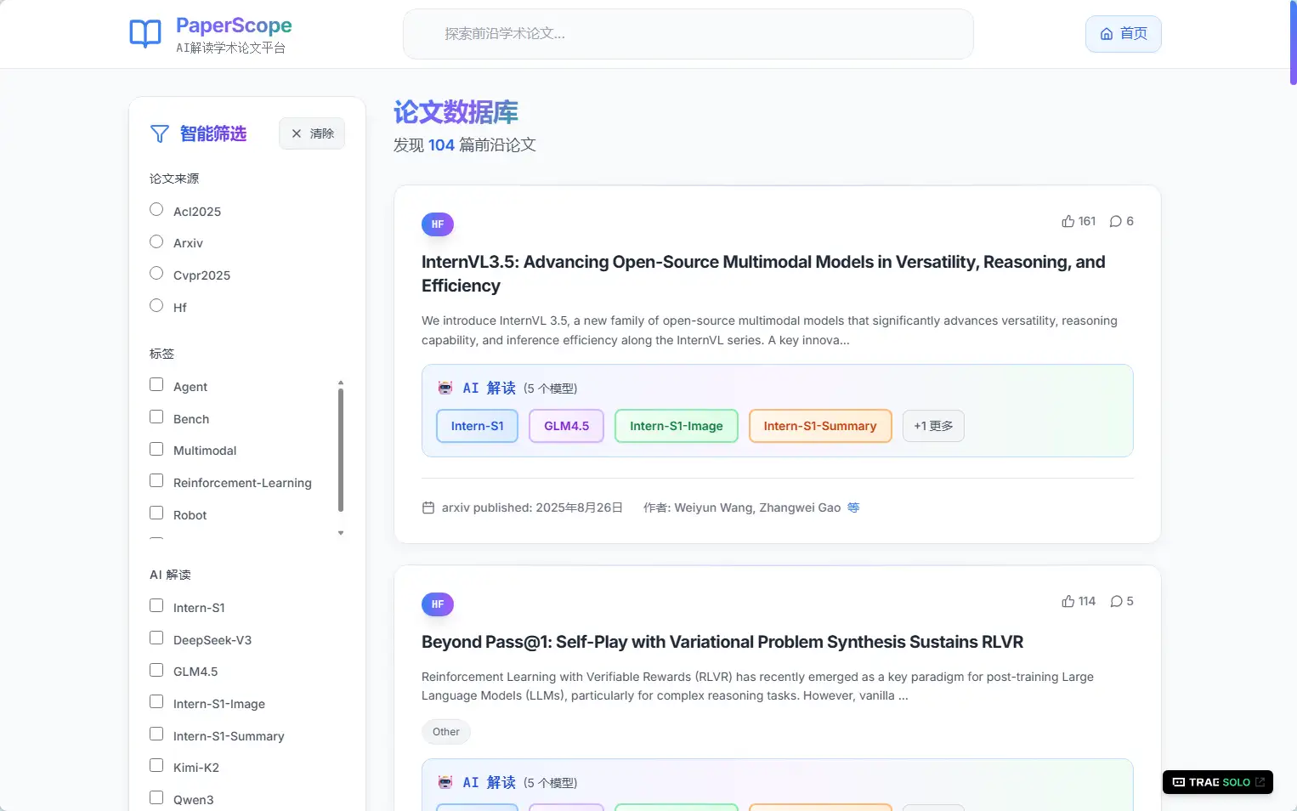Image resolution: width=1297 pixels, height=811 pixels.
Task: Click the page vertical scrollbar thumb
Action: pyautogui.click(x=1293, y=43)
